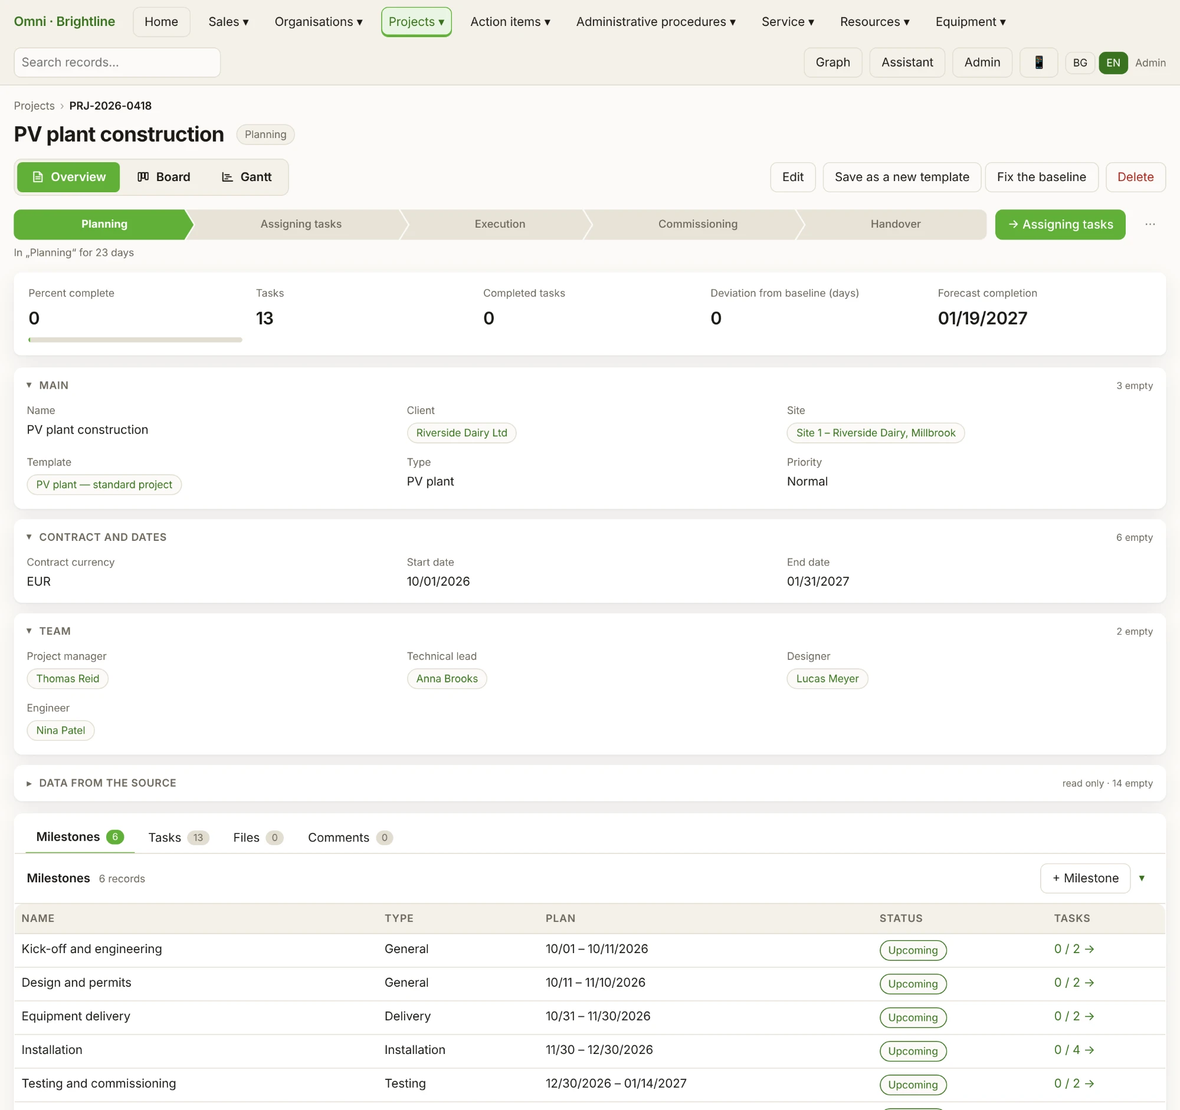
Task: Expand the Projects menu
Action: click(416, 22)
